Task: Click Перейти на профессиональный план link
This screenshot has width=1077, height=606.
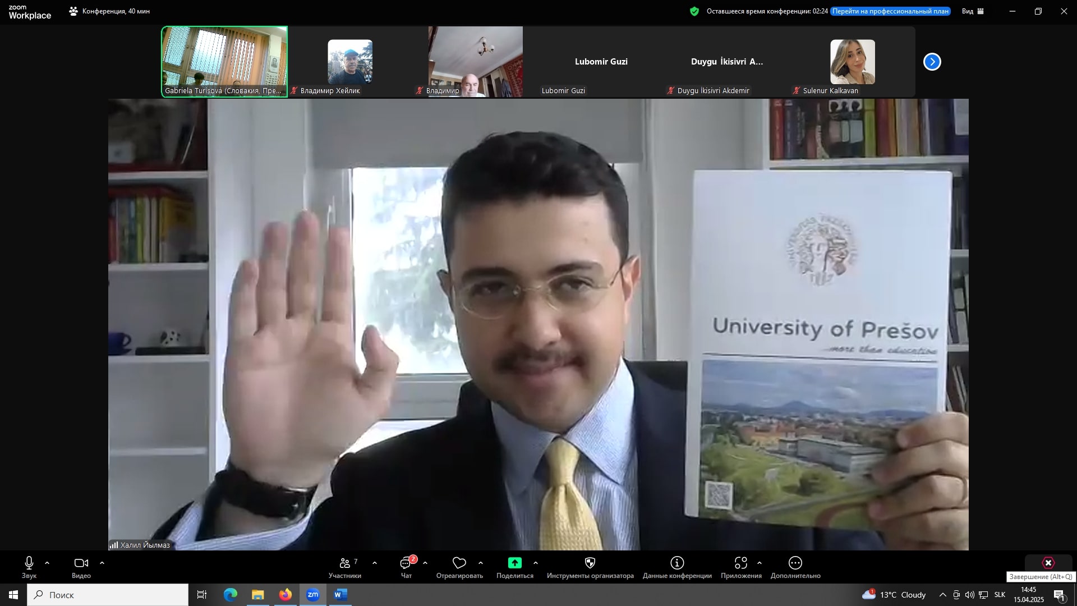Action: pyautogui.click(x=890, y=11)
